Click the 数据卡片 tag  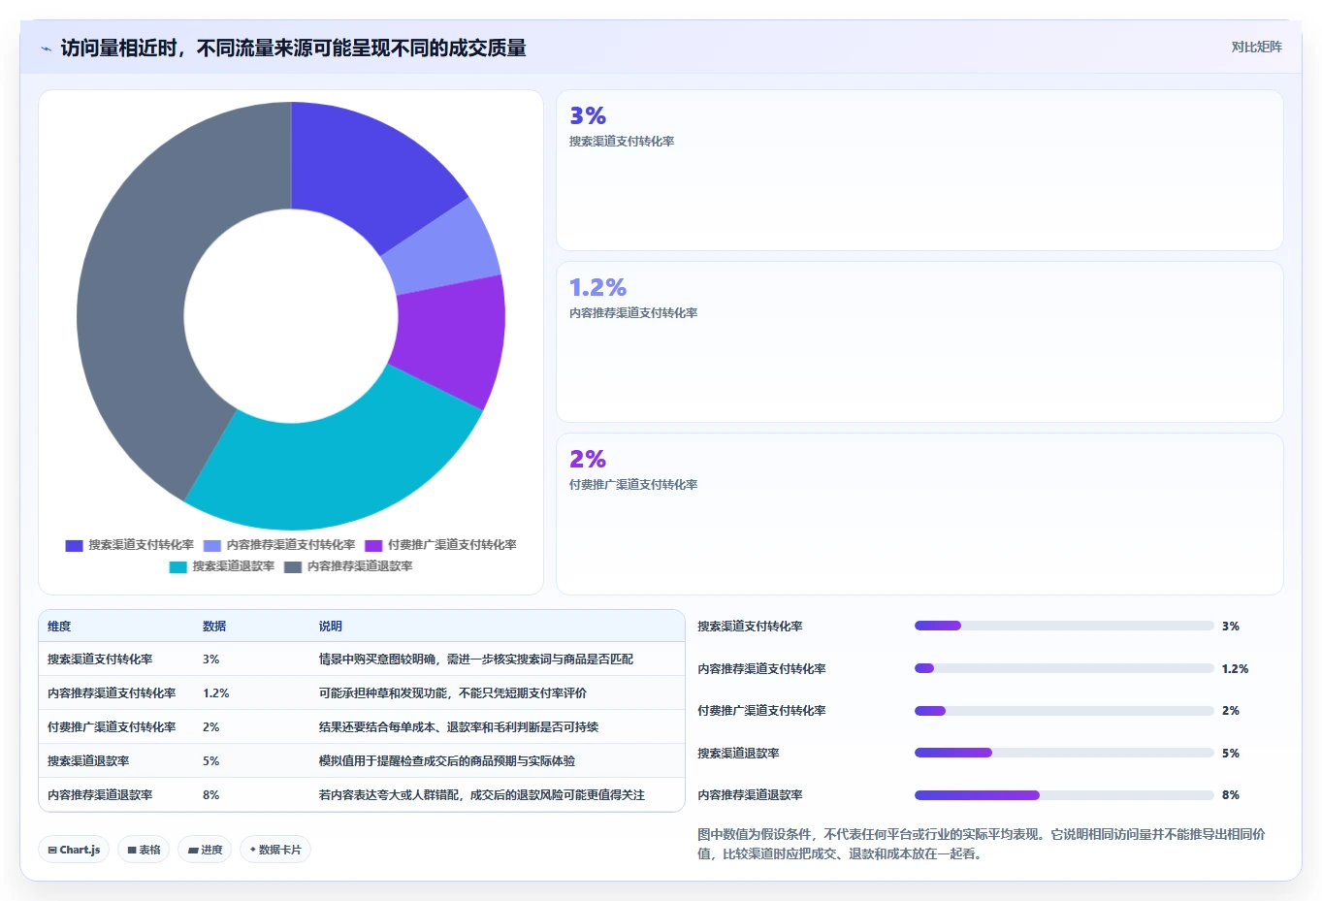pyautogui.click(x=275, y=850)
